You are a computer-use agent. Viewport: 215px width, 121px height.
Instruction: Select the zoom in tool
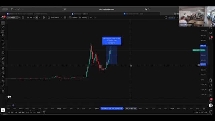pos(3,63)
